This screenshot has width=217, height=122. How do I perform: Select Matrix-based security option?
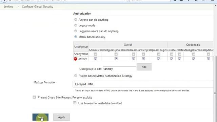[76, 37]
